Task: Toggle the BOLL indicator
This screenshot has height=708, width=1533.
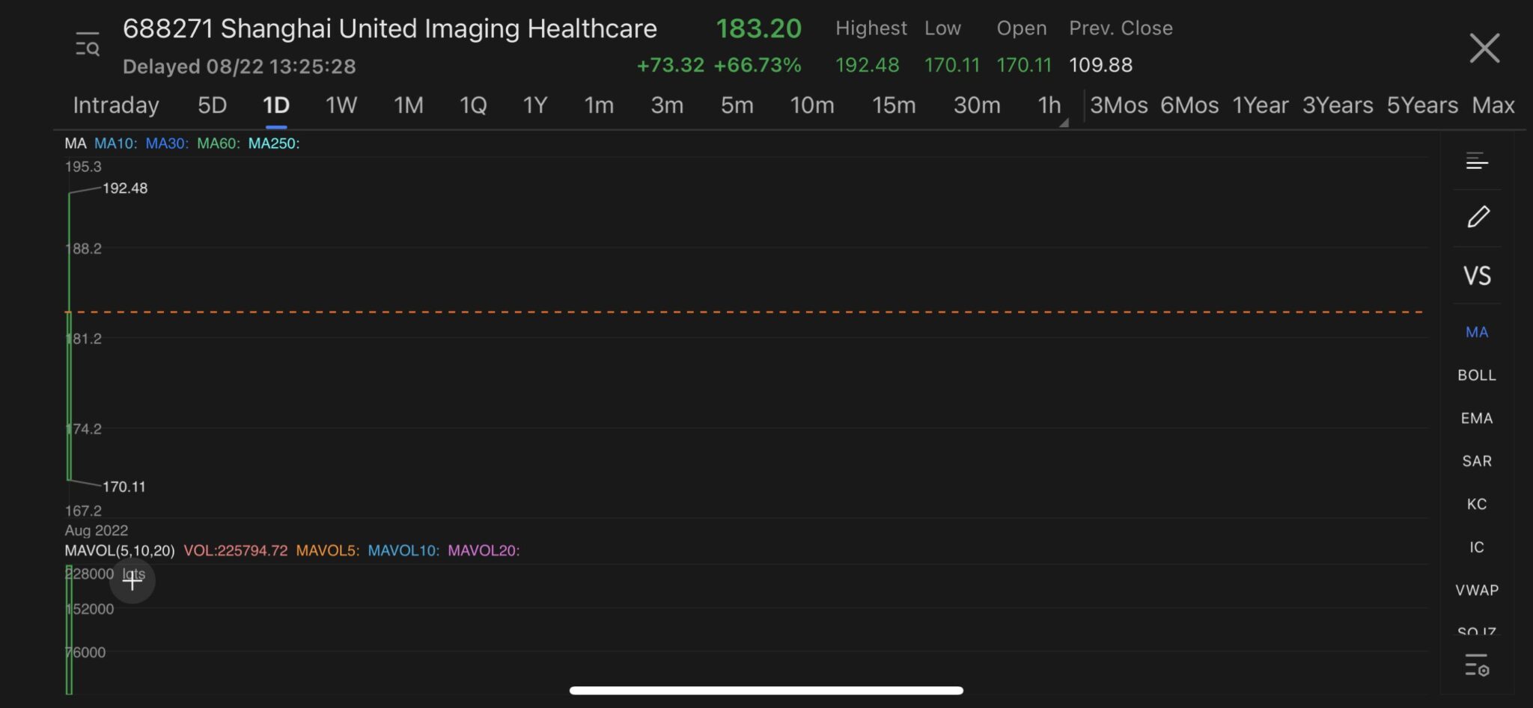Action: (x=1477, y=375)
